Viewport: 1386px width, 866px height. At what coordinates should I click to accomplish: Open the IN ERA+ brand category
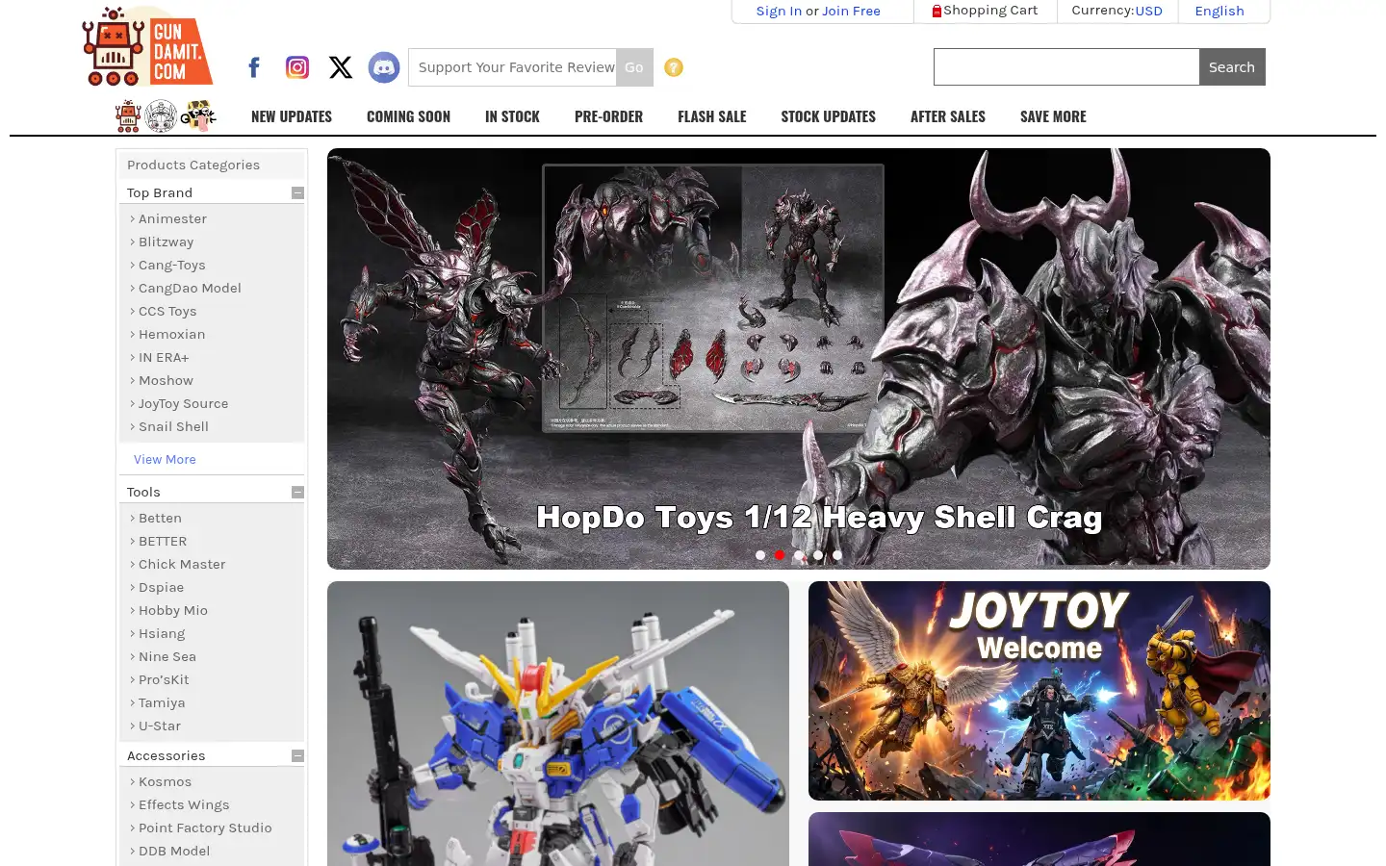[x=164, y=358]
